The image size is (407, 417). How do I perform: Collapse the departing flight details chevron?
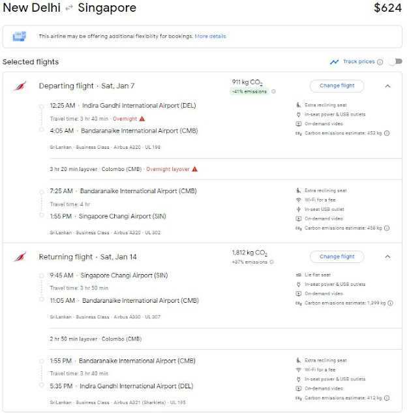tap(387, 86)
